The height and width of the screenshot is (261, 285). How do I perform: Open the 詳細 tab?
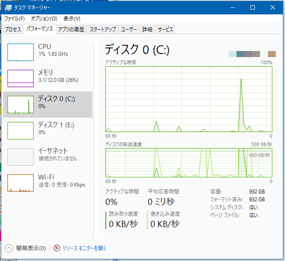pyautogui.click(x=147, y=30)
